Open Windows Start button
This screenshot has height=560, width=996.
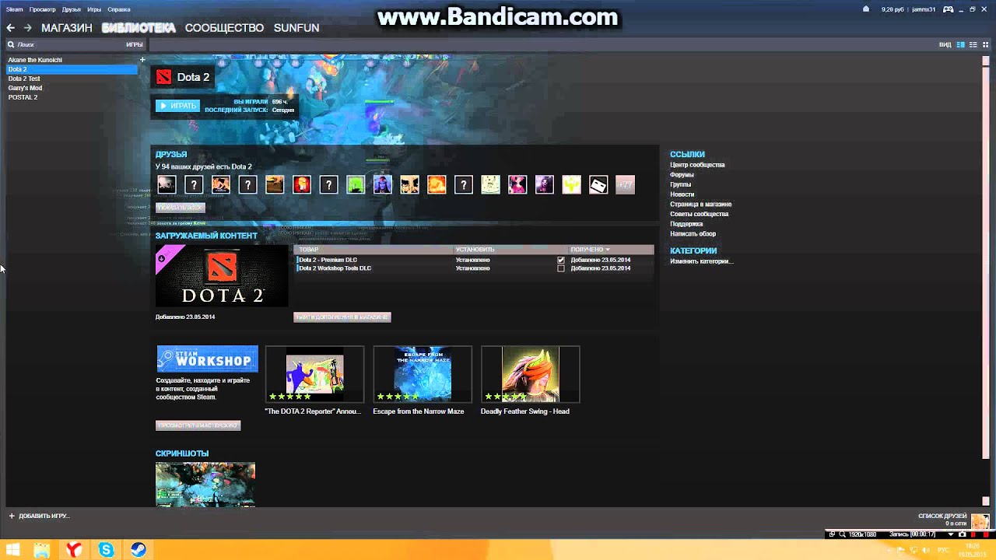13,550
